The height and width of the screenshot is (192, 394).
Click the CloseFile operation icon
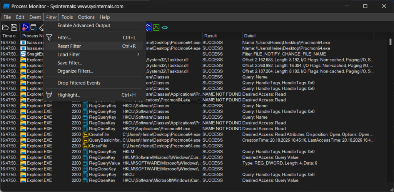[85, 146]
